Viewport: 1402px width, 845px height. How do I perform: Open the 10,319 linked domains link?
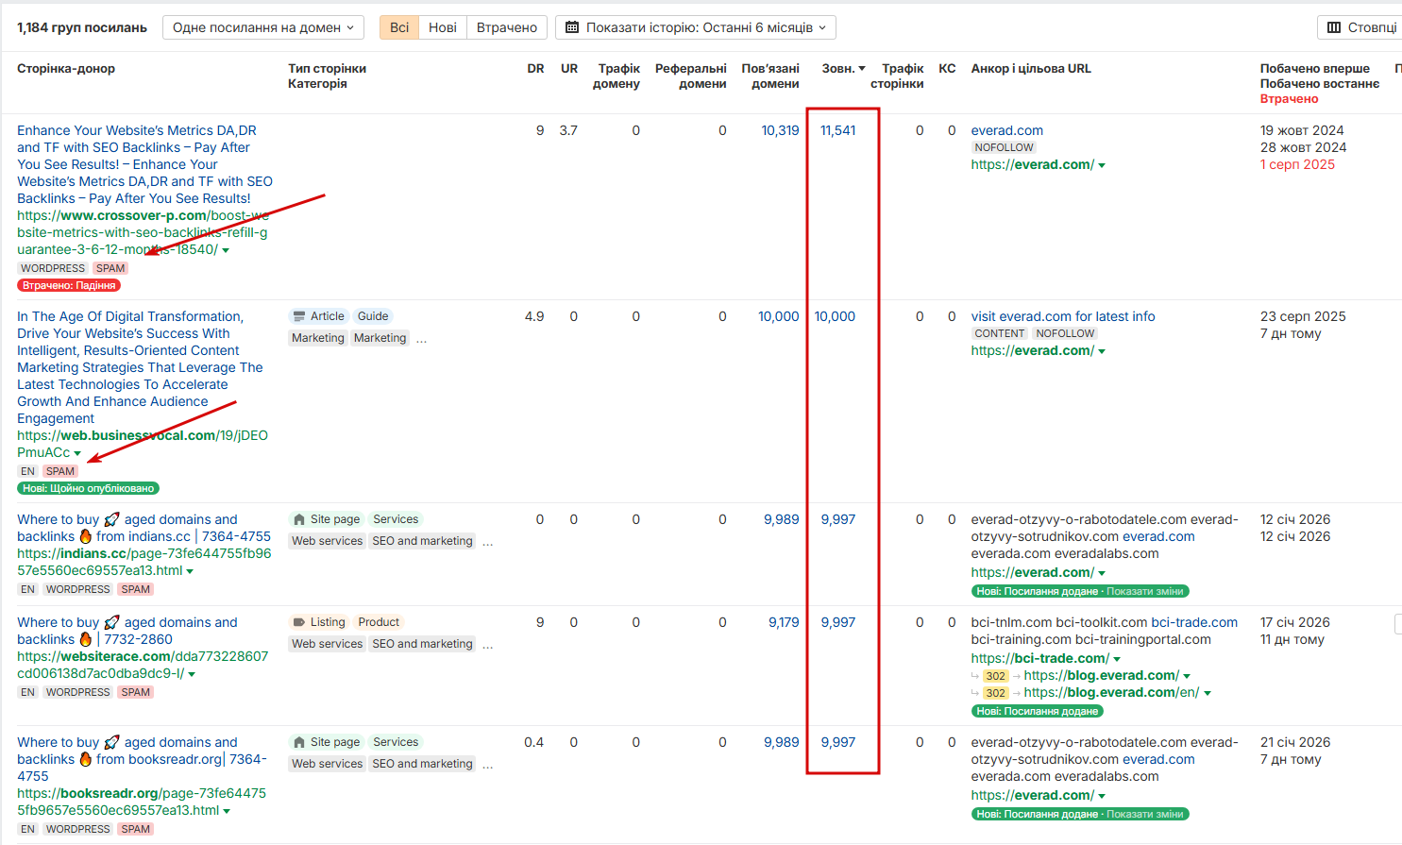780,130
